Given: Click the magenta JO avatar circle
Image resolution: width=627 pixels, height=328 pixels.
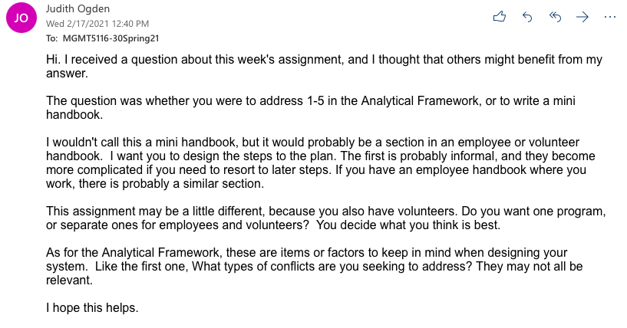Looking at the screenshot, I should pos(21,18).
